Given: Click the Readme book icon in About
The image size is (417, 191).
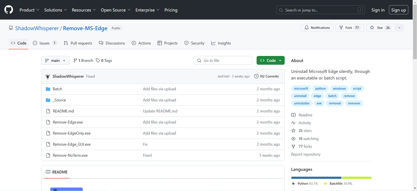Looking at the screenshot, I should pyautogui.click(x=294, y=115).
